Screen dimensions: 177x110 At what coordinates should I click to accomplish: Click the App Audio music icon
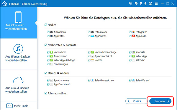click(133, 36)
